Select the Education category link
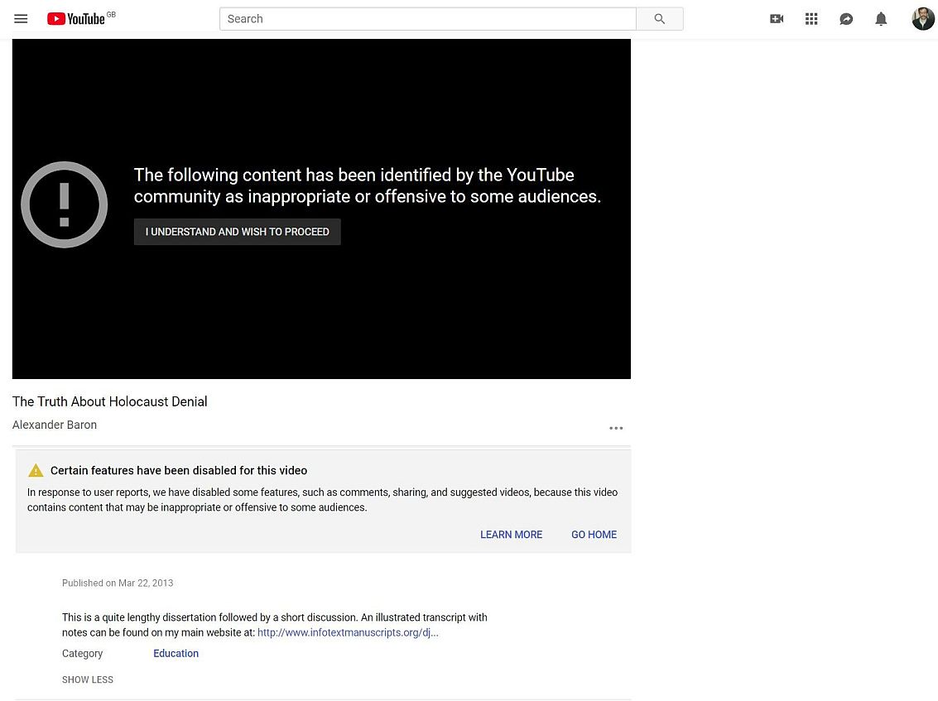 pos(176,653)
